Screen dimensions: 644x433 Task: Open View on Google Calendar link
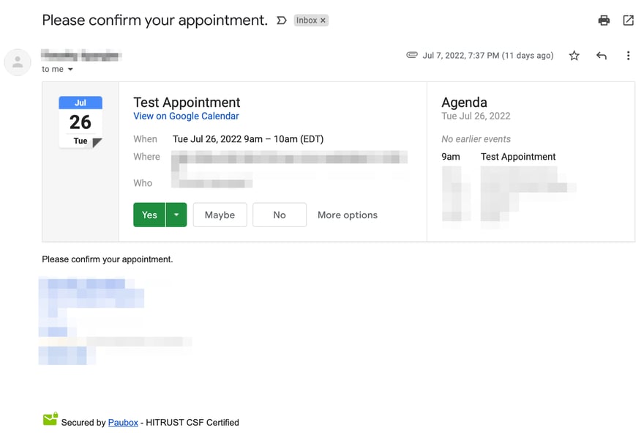[x=186, y=116]
